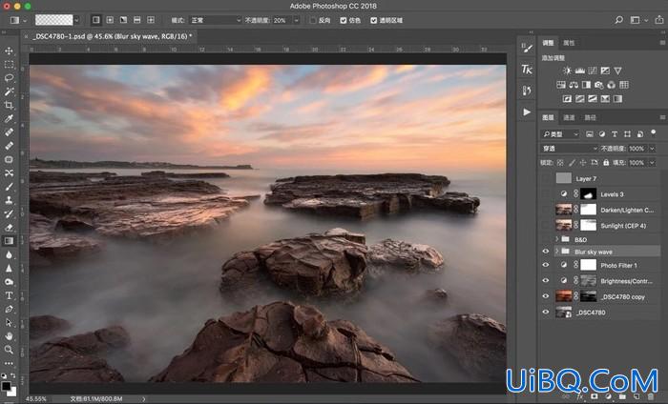The image size is (668, 404).
Task: Show the hidden Levels 3 layer
Action: click(x=546, y=194)
